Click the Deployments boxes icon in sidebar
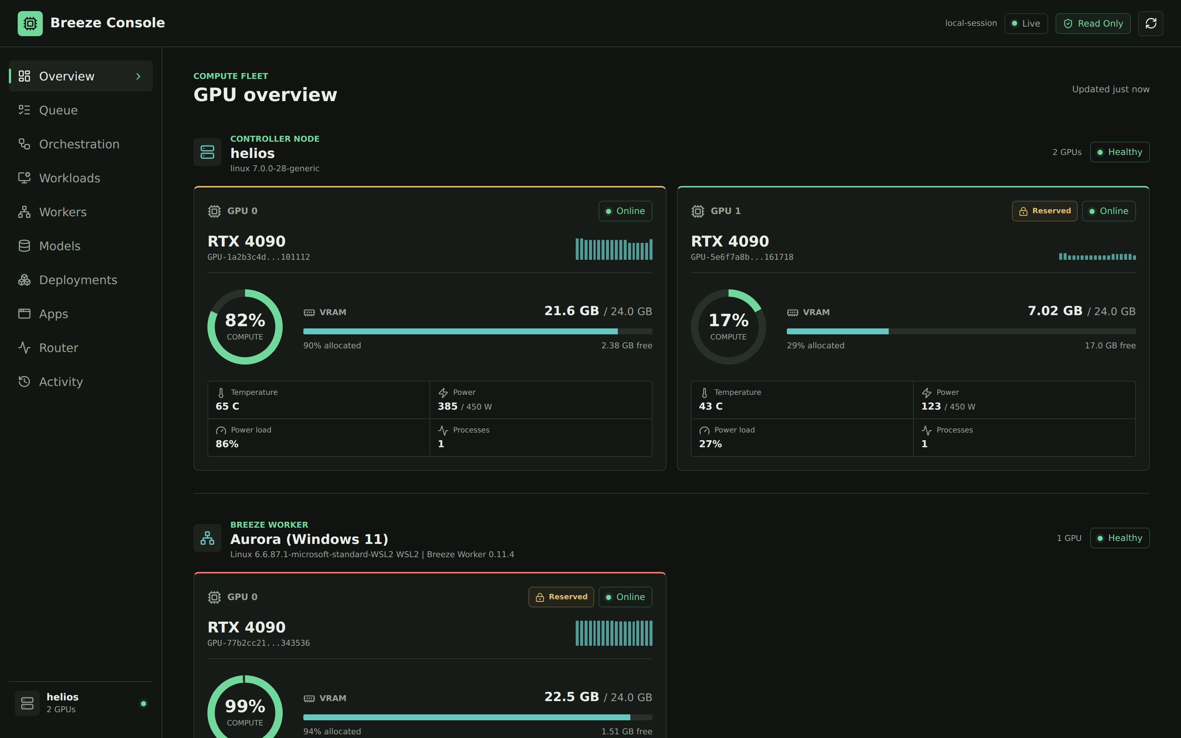This screenshot has height=738, width=1181. [24, 280]
